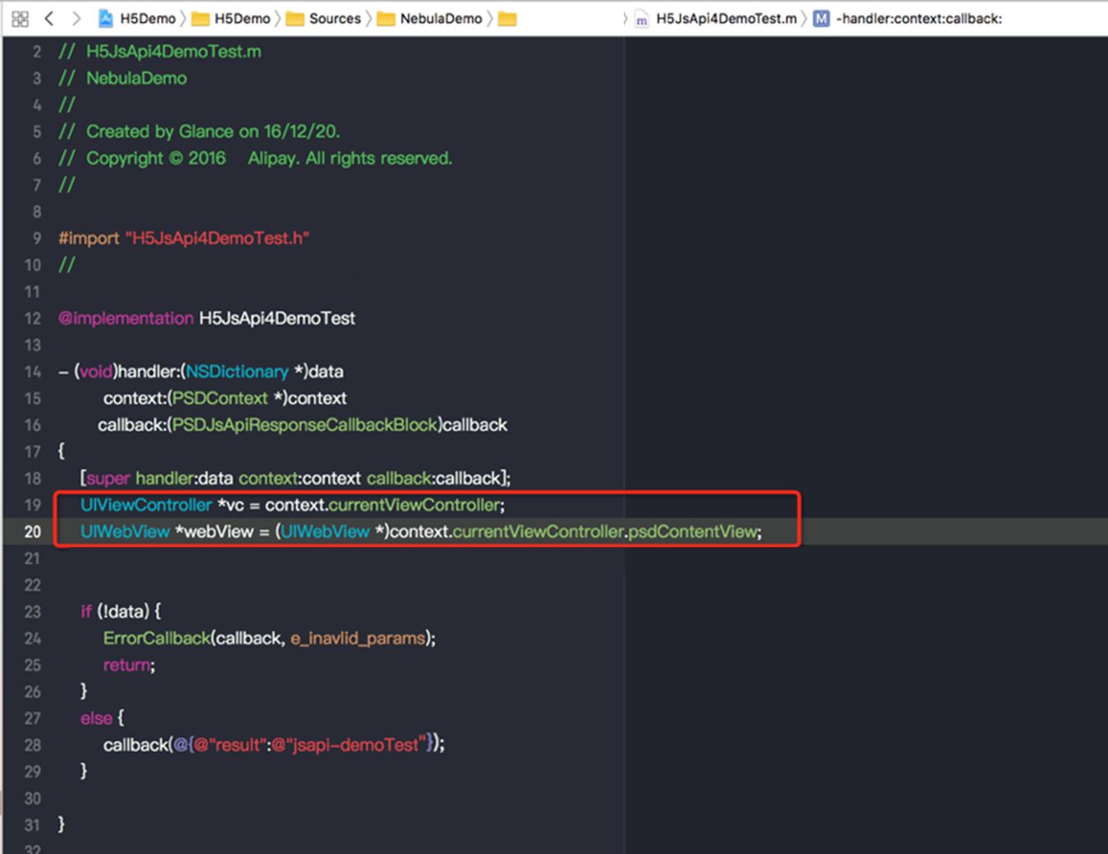Click line number 12 in the gutter
The width and height of the screenshot is (1108, 854).
(x=33, y=318)
